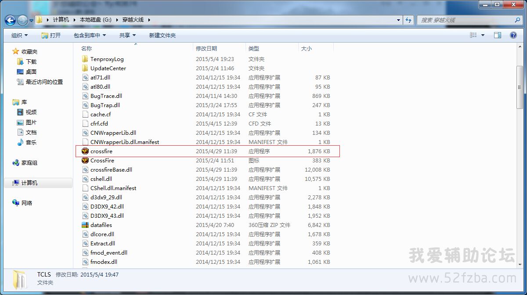
Task: Click the d3dx9_29.dll file icon
Action: (85, 197)
